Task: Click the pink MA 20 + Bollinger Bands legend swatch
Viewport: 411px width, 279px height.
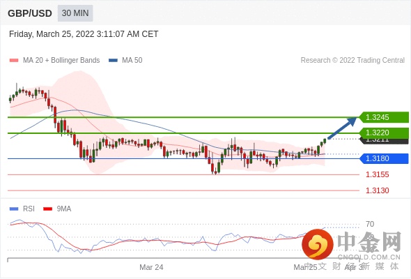Action: tap(14, 61)
